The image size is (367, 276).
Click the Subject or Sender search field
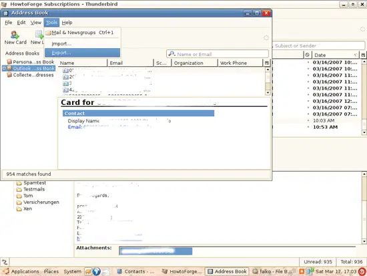tap(318, 45)
